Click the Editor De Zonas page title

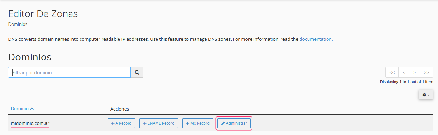[43, 14]
